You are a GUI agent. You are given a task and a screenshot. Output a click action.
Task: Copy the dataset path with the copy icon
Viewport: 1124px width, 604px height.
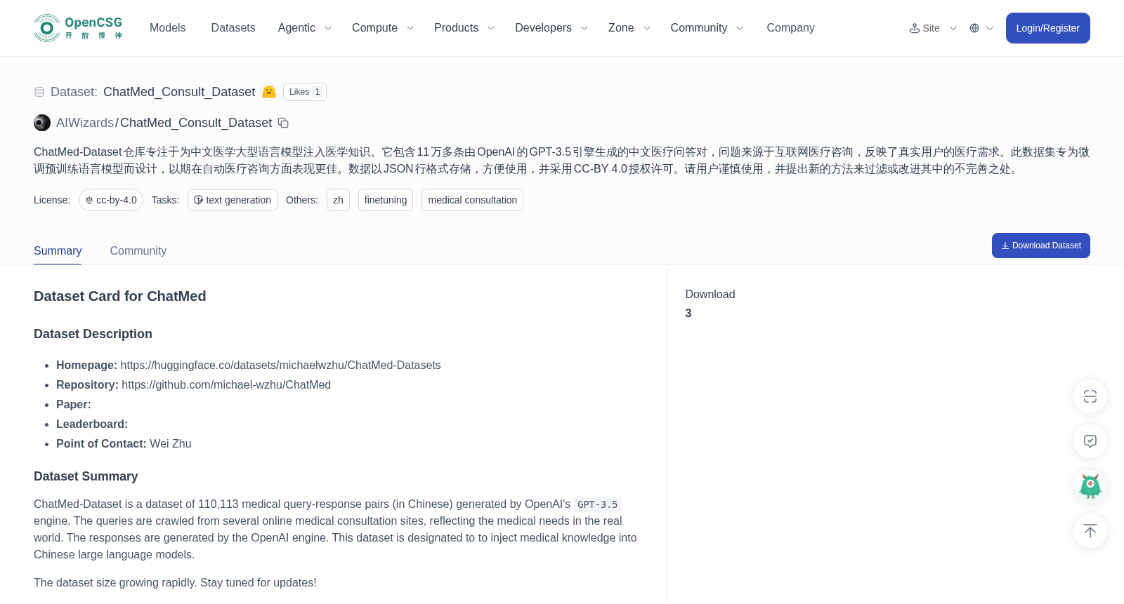coord(283,123)
